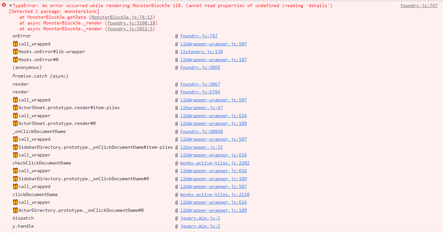Screen dimensions: 443x234
Task: Click the gift icon next to Hooks.onError#0
Action: (15, 60)
